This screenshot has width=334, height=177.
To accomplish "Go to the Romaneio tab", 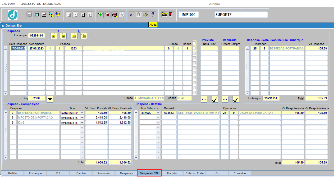I will point(104,173).
